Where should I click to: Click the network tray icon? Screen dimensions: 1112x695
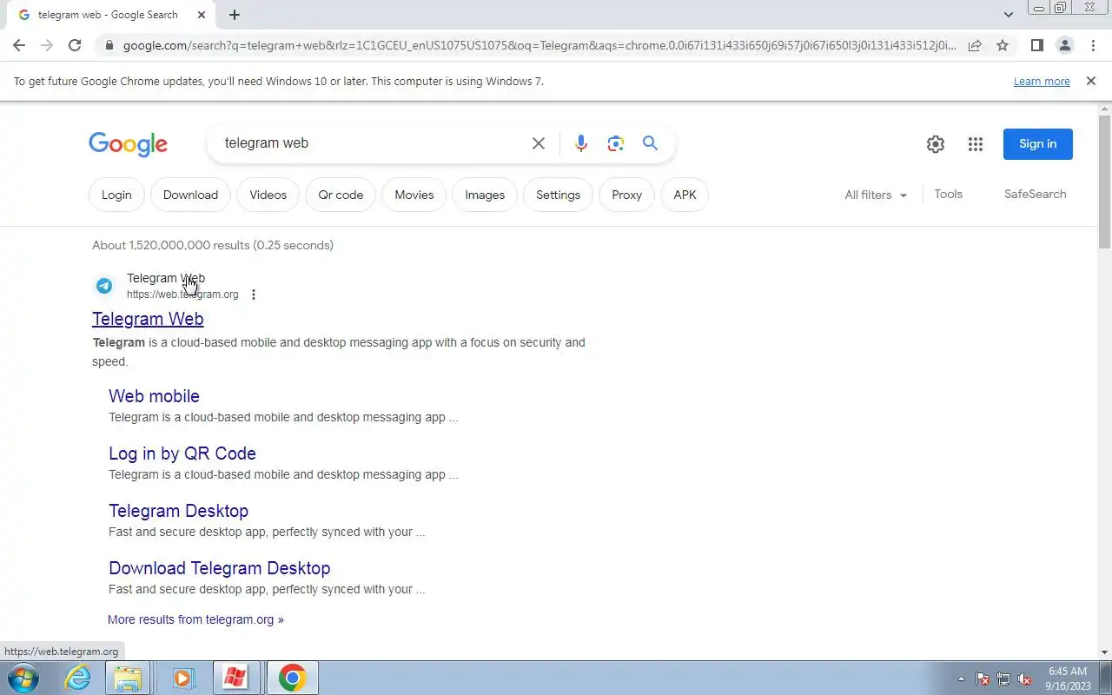tap(1003, 678)
